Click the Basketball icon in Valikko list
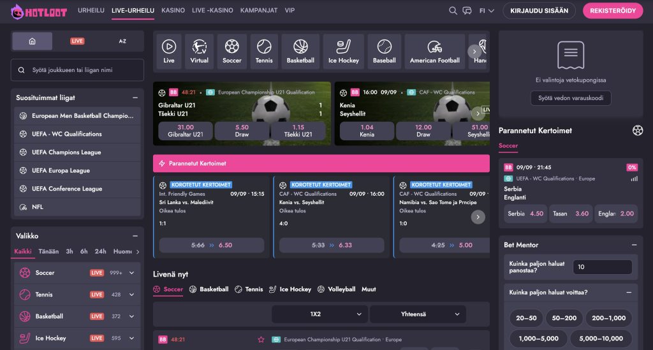 tap(25, 316)
